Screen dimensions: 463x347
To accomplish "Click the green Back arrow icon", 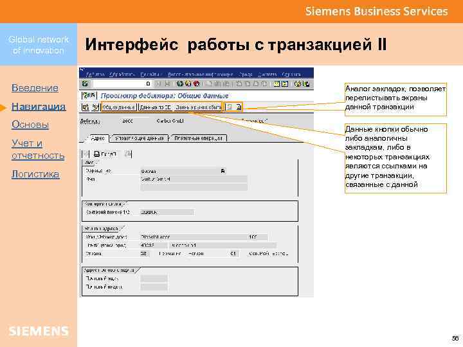I will pyautogui.click(x=179, y=84).
